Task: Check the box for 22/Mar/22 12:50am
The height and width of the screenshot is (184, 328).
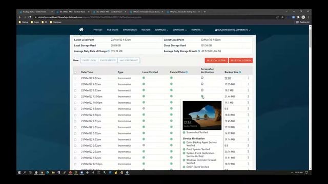Action: pyautogui.click(x=75, y=97)
